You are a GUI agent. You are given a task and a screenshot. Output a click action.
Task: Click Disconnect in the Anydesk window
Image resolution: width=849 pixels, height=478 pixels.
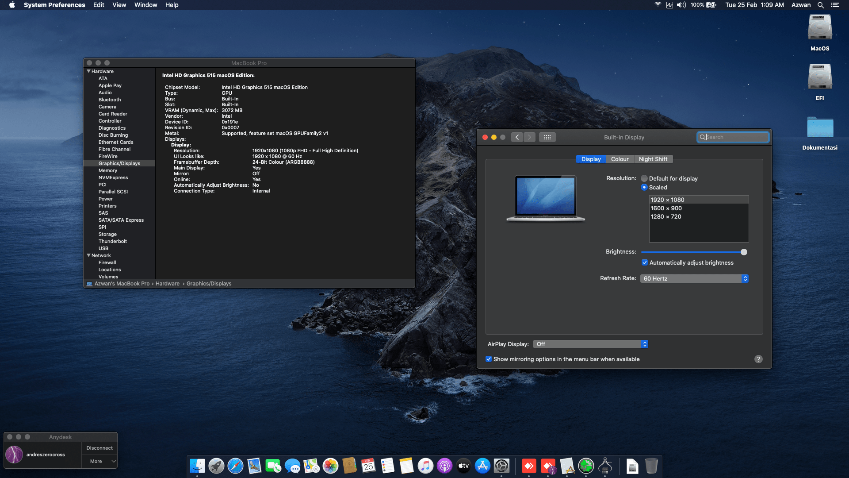point(99,448)
